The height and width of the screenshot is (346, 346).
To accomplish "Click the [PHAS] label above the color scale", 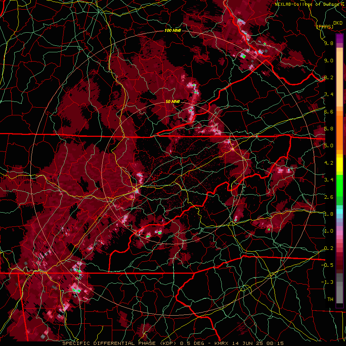I will 325,27.
